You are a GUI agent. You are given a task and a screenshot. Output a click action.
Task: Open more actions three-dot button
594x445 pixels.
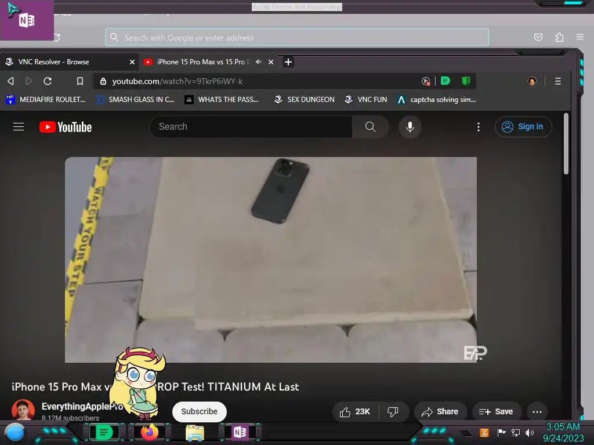point(537,412)
